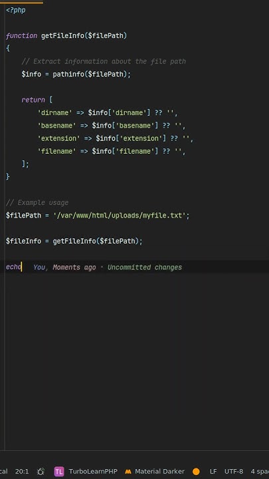
Task: Open the debug bug icon in status bar
Action: tap(41, 472)
